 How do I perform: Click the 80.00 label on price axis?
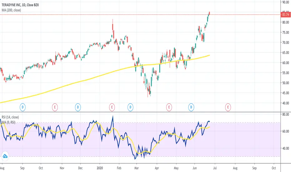[x=286, y=22]
